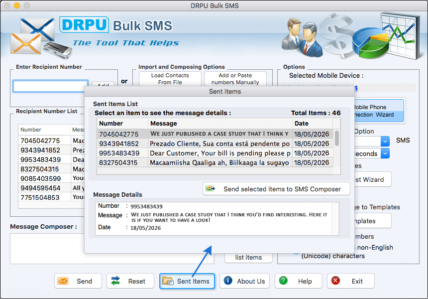Image resolution: width=428 pixels, height=299 pixels.
Task: Click recipient list number 8327504315
Action: [40, 169]
